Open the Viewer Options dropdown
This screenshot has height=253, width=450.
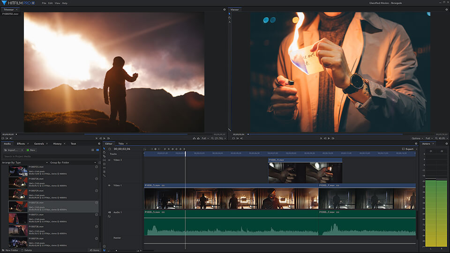[x=417, y=138]
